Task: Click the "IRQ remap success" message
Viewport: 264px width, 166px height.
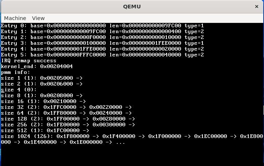Action: click(29, 61)
